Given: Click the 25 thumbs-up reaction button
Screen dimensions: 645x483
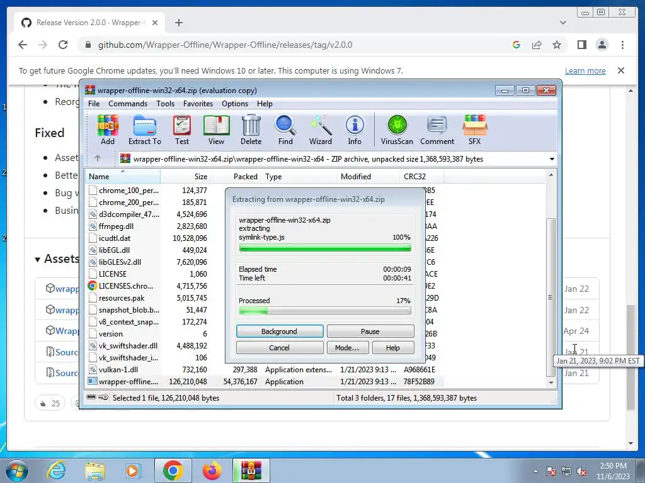Looking at the screenshot, I should coord(50,403).
